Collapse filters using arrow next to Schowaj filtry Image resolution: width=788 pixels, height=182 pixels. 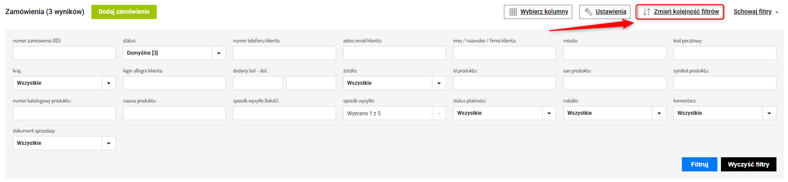[777, 12]
